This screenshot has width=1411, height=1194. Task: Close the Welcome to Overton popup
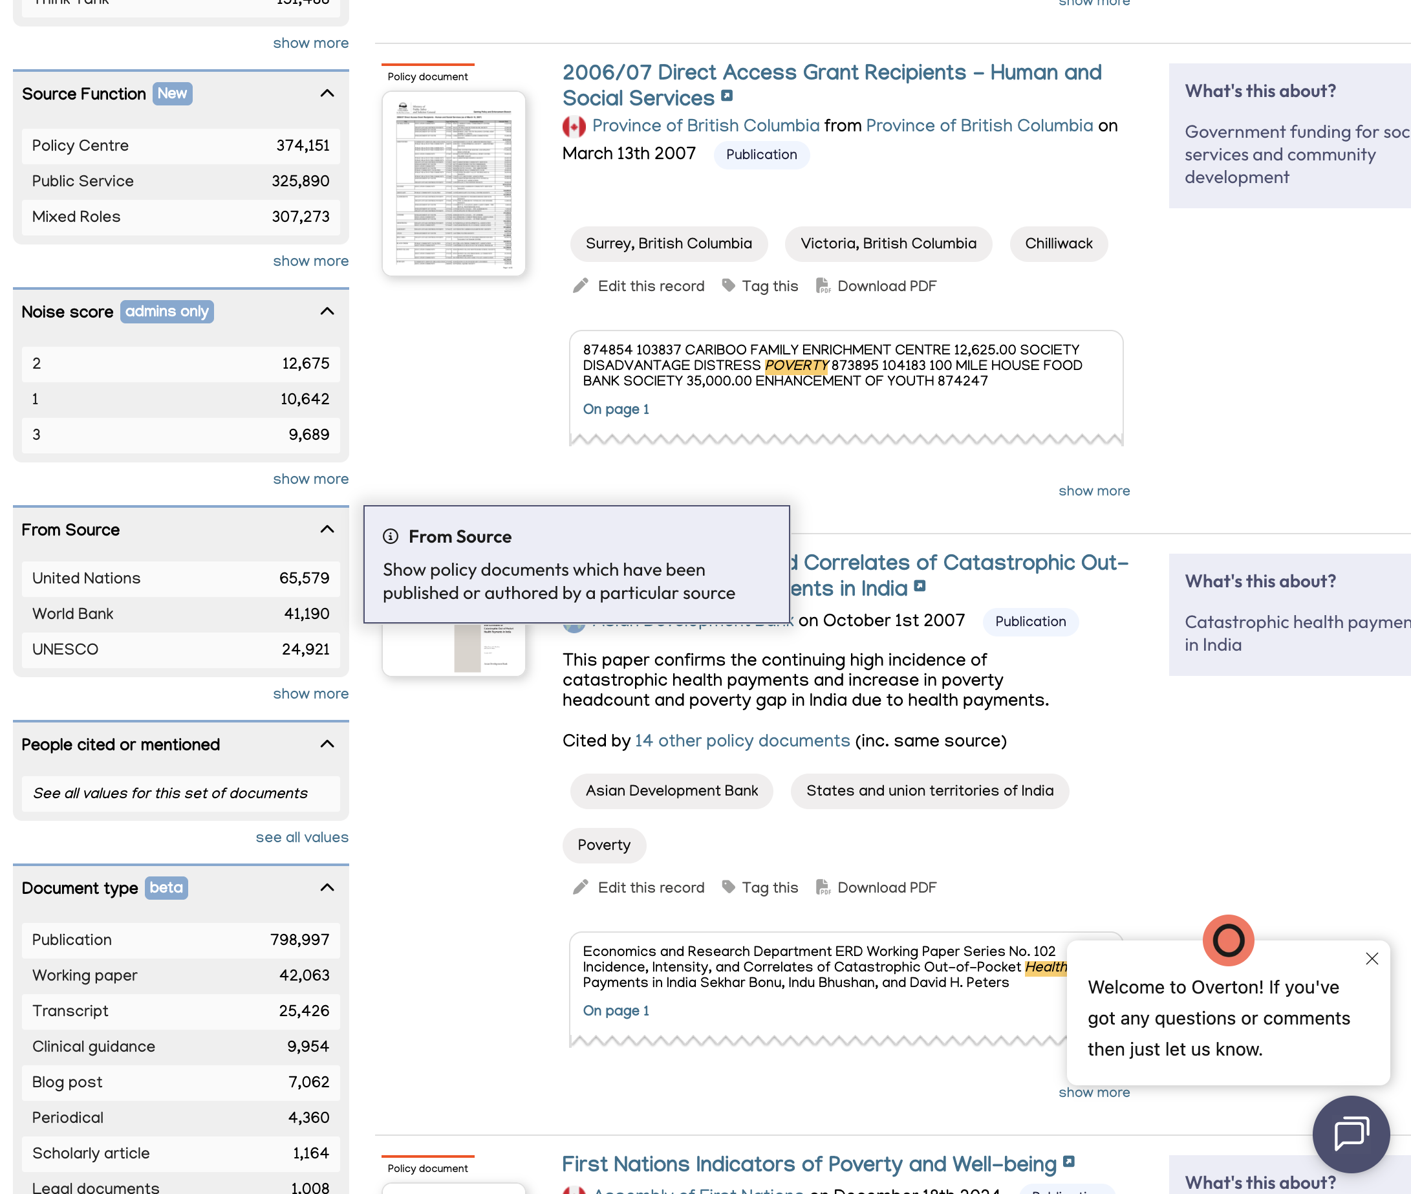point(1371,959)
